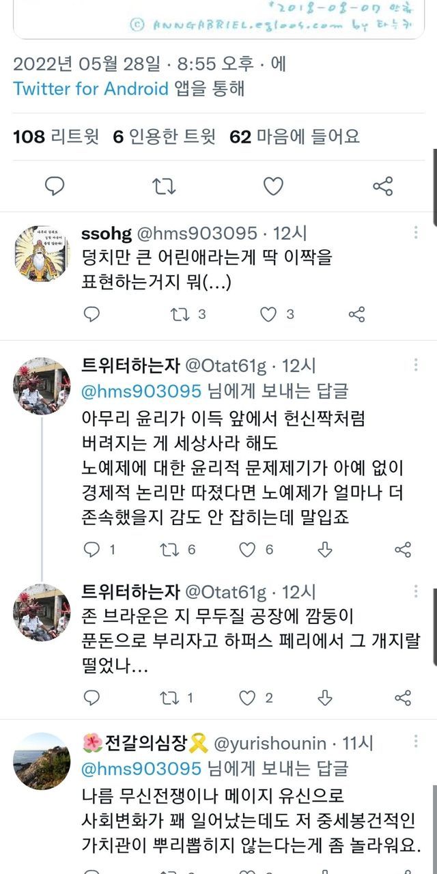Retweet ssohg's reply

(180, 314)
